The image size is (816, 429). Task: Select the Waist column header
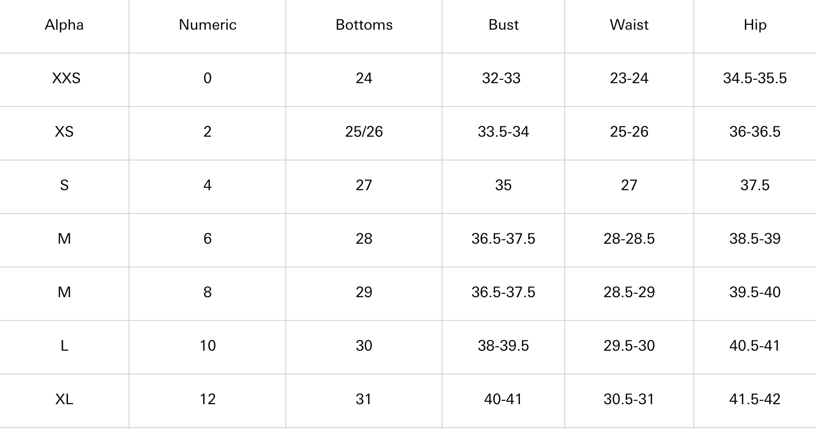[x=629, y=25]
